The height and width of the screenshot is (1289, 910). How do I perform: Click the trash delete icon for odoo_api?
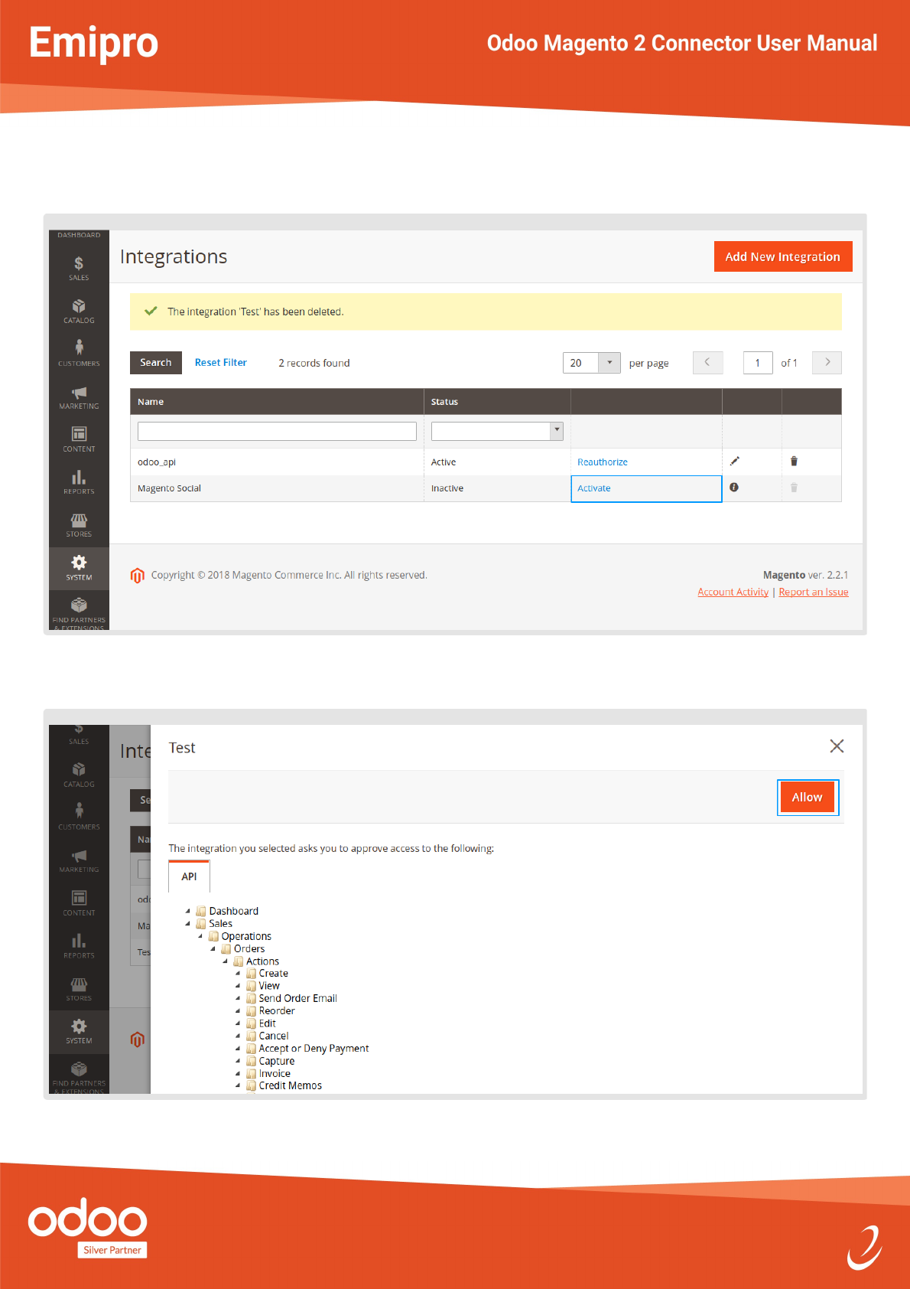click(x=794, y=461)
